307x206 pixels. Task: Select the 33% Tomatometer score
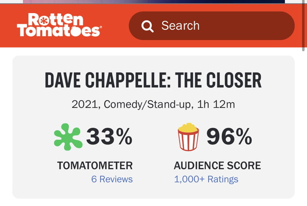(109, 137)
